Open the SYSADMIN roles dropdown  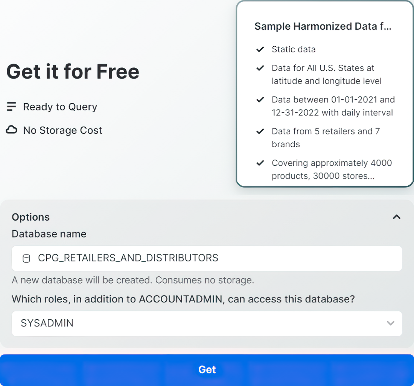(x=207, y=323)
